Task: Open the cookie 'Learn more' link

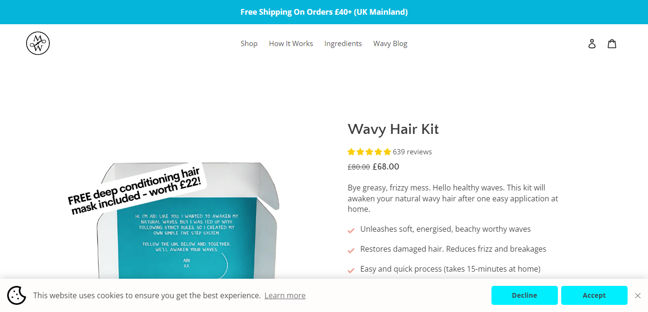Action: 285,295
